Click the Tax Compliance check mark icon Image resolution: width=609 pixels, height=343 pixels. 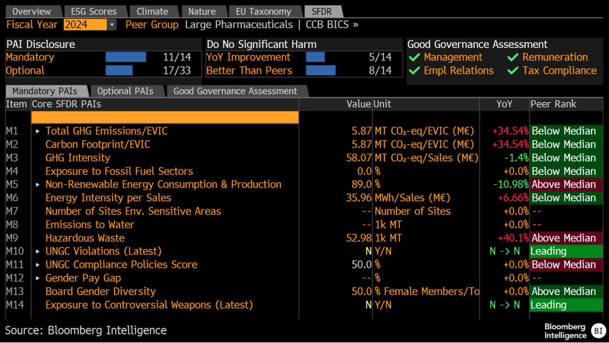tap(513, 71)
